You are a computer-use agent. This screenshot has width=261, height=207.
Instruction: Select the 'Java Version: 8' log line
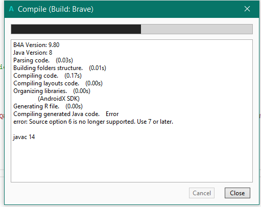(33, 53)
